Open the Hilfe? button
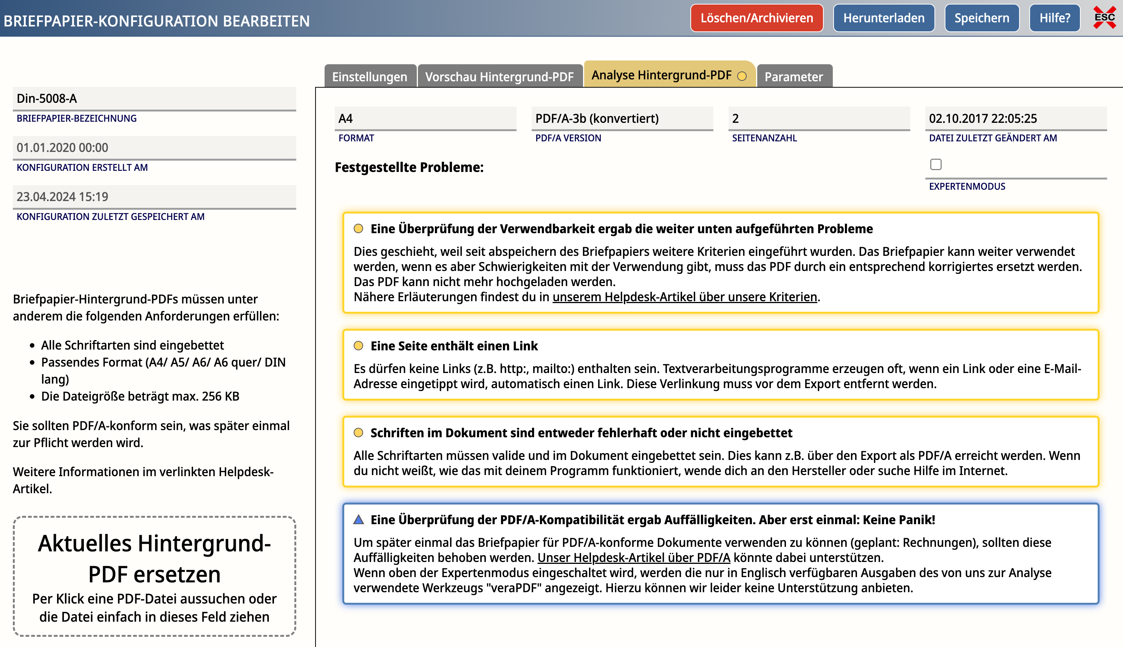The image size is (1123, 647). tap(1055, 18)
